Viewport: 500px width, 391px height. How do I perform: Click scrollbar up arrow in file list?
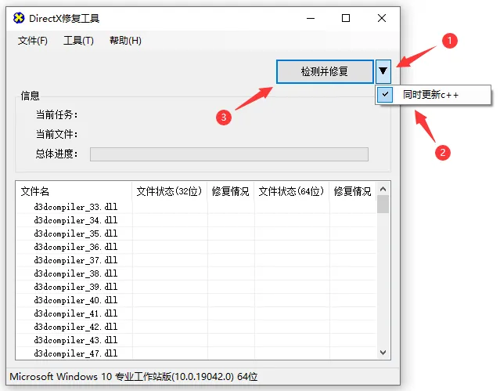coord(383,189)
